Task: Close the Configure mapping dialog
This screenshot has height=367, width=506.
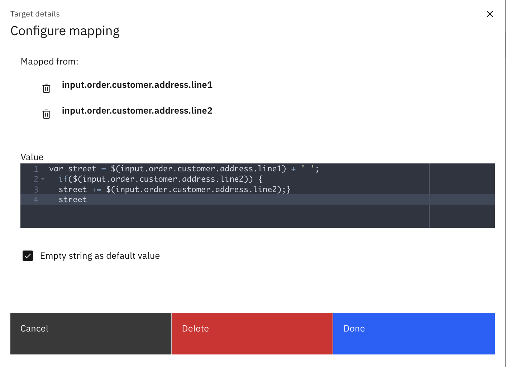Action: [x=490, y=14]
